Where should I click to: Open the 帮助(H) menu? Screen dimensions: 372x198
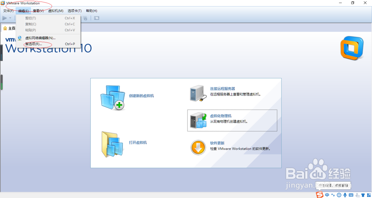click(x=92, y=11)
